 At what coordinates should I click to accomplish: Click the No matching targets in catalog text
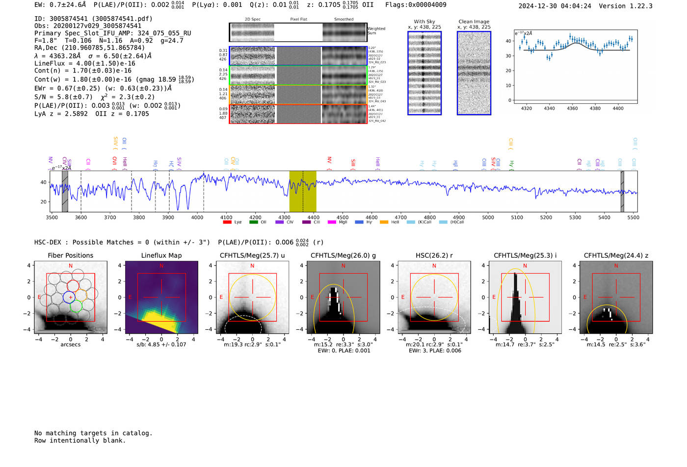(93, 433)
